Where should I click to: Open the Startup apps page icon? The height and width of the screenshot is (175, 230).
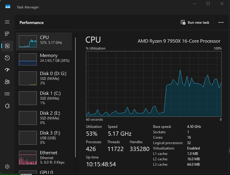7,70
